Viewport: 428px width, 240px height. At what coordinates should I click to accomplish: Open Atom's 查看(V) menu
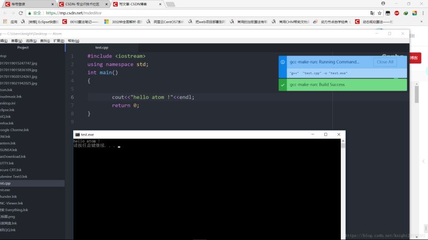pyautogui.click(x=17, y=41)
